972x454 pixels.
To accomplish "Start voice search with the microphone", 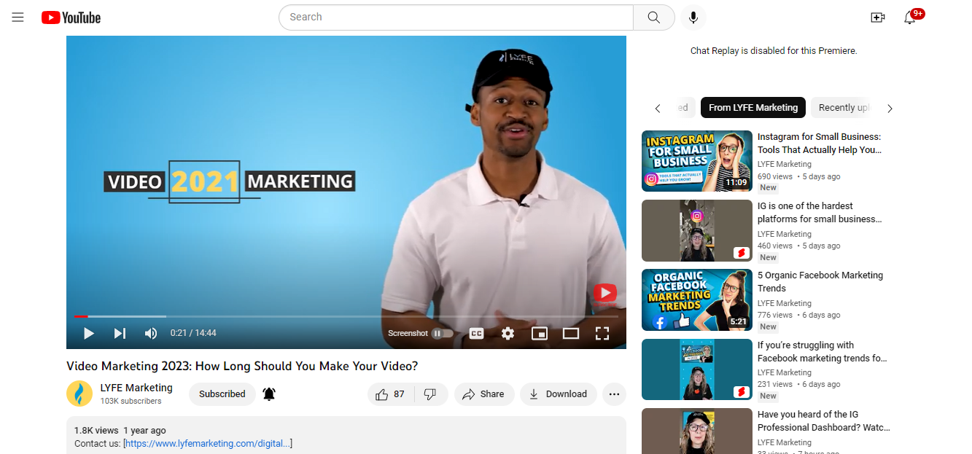I will [x=693, y=17].
